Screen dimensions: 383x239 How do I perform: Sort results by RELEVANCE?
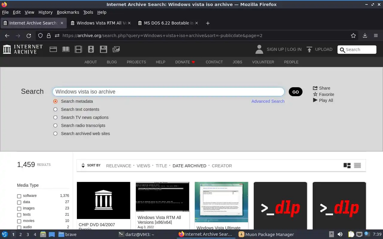[118, 166]
